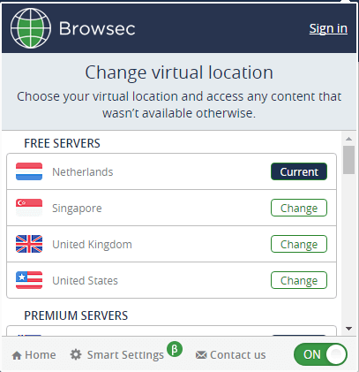
Task: Click the United Kingdom flag icon
Action: 29,244
